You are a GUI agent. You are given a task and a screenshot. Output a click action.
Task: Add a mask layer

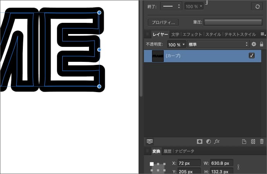tap(200, 142)
